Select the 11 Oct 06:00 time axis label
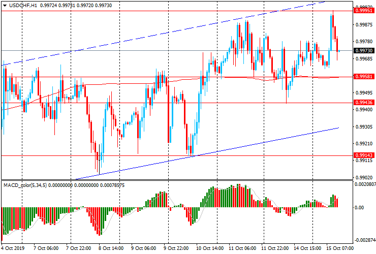Image resolution: width=376 pixels, height=254 pixels. [x=242, y=248]
